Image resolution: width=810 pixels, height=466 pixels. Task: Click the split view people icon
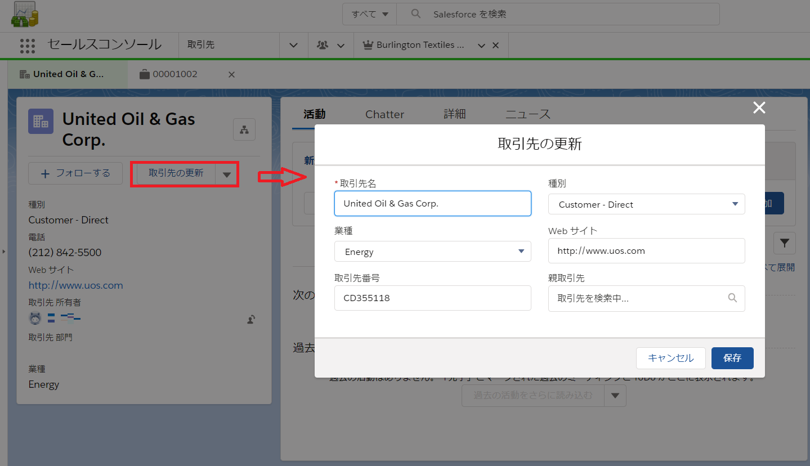[x=323, y=46]
